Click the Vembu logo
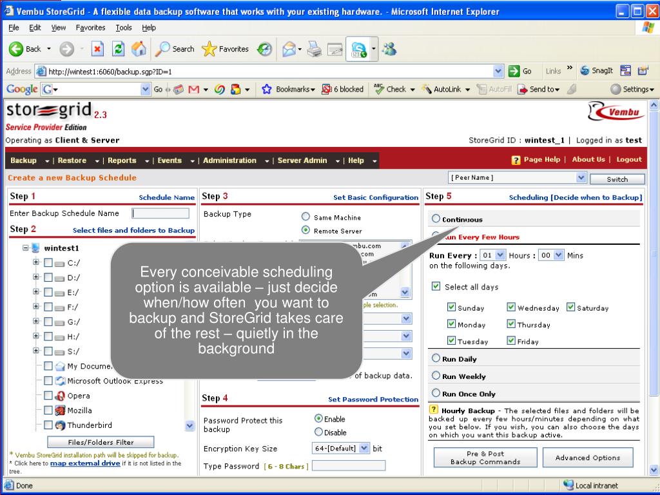660x495 pixels. click(x=616, y=112)
